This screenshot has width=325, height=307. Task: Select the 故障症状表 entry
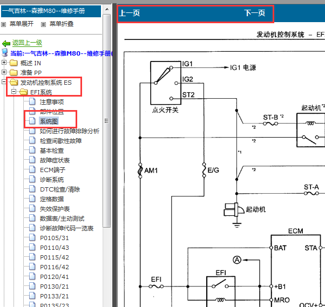coord(55,160)
